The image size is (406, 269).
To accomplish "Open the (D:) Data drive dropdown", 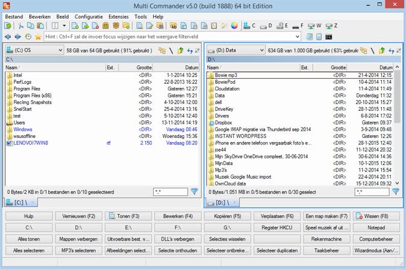I will (x=236, y=50).
